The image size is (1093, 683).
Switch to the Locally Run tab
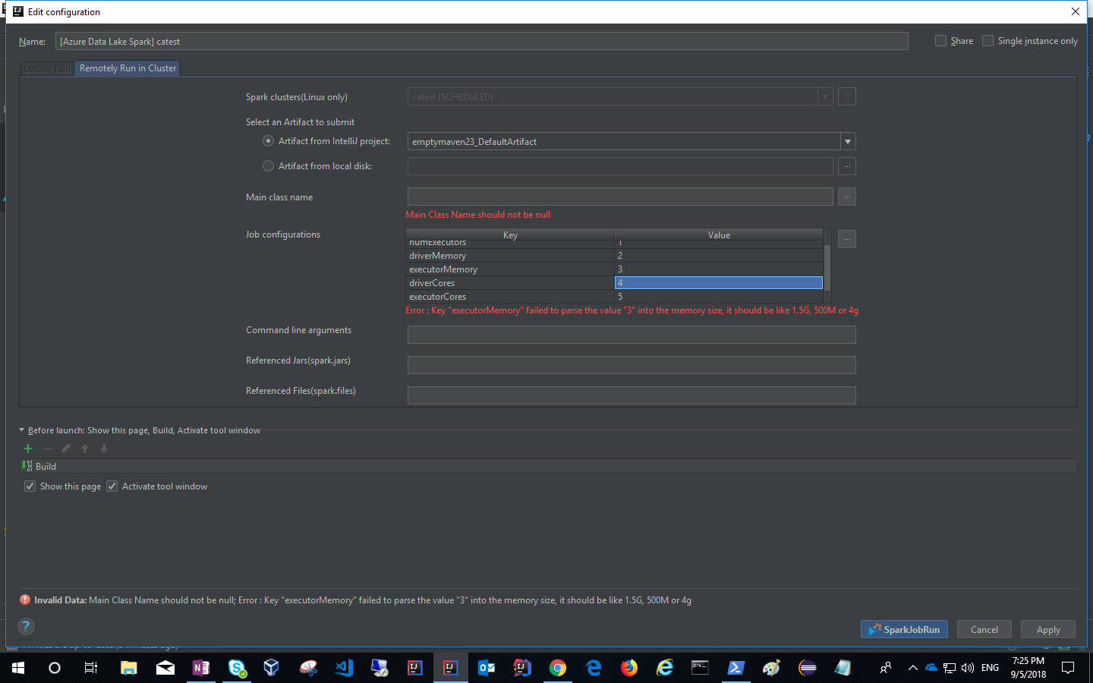(x=46, y=68)
